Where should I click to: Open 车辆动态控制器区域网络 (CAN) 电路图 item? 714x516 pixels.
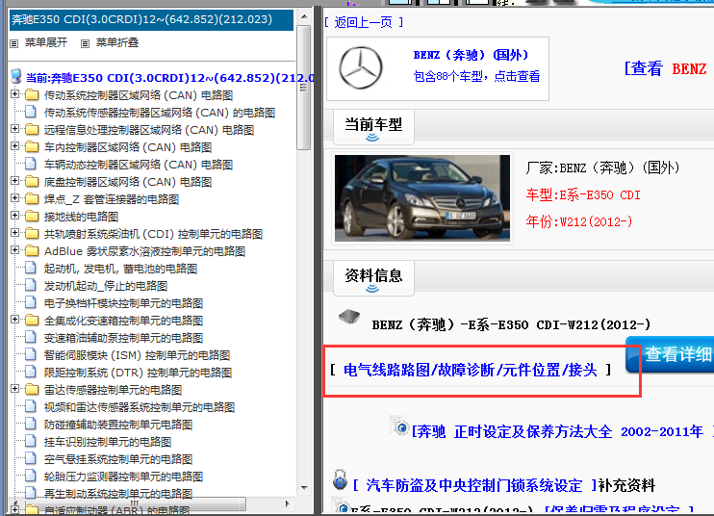tap(139, 165)
